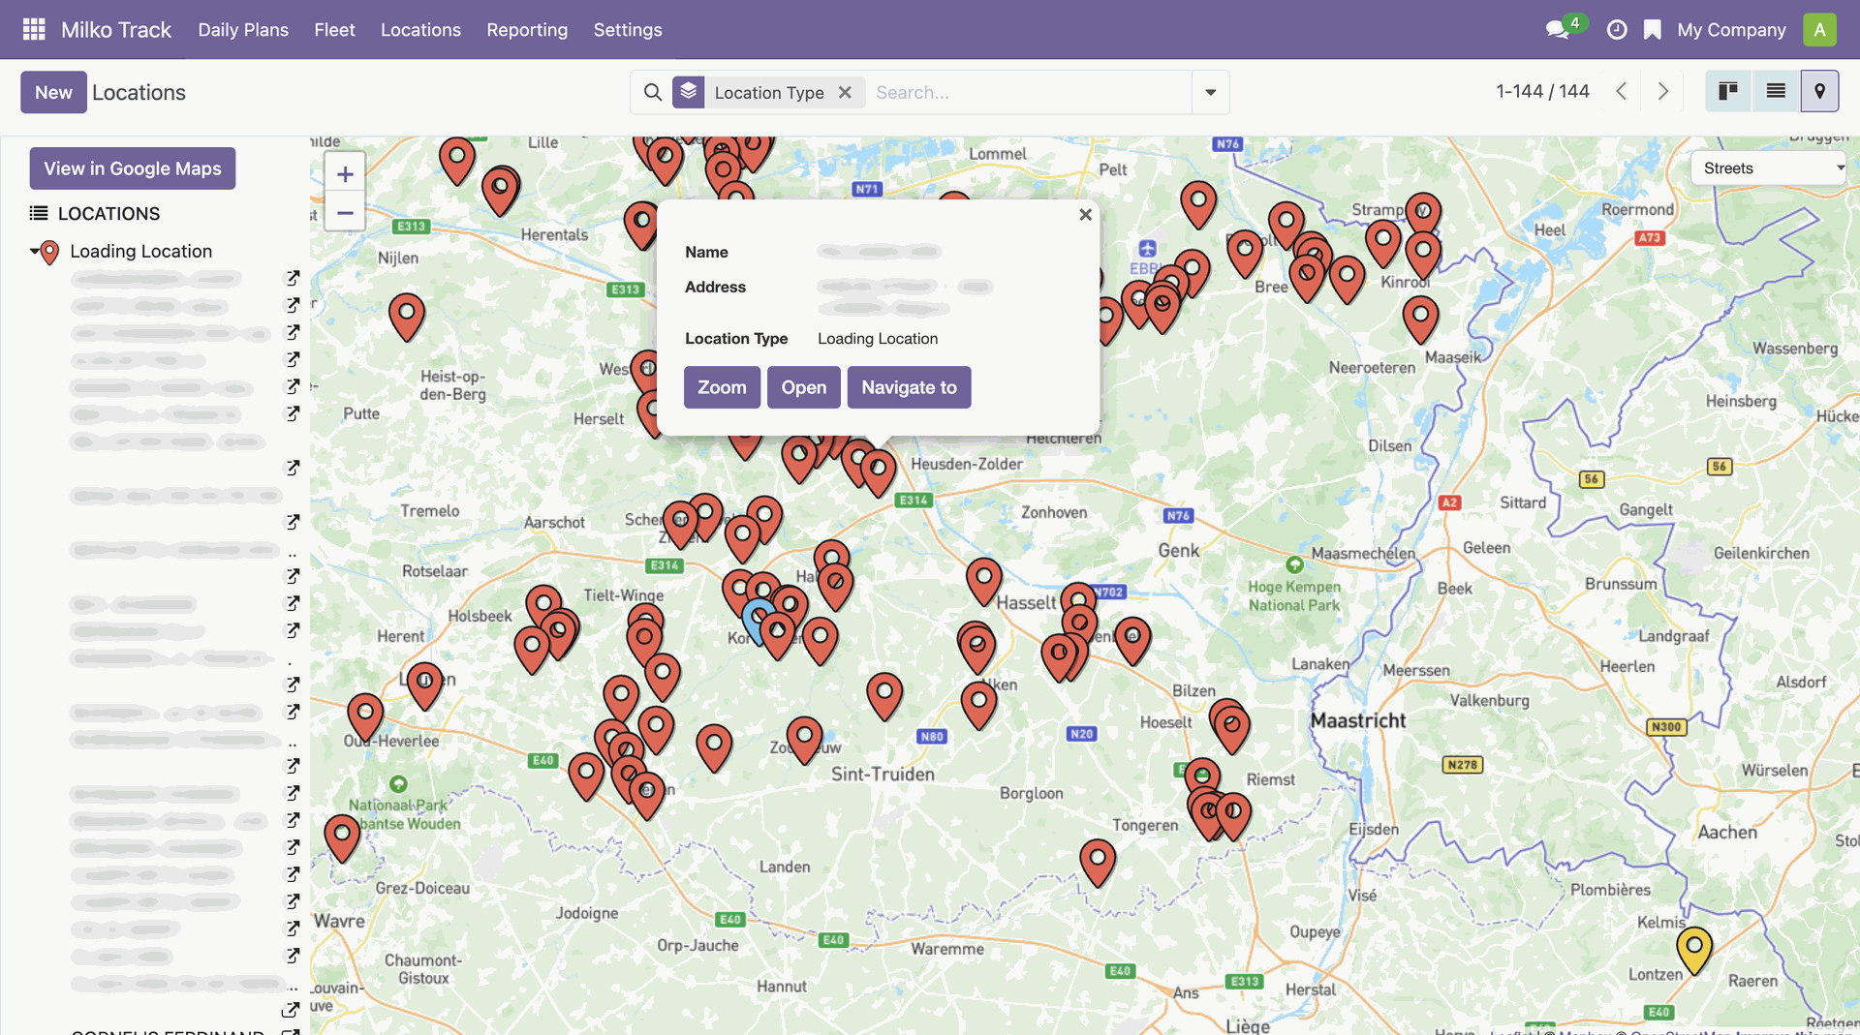The width and height of the screenshot is (1860, 1035).
Task: Open the Reporting menu
Action: pyautogui.click(x=527, y=30)
